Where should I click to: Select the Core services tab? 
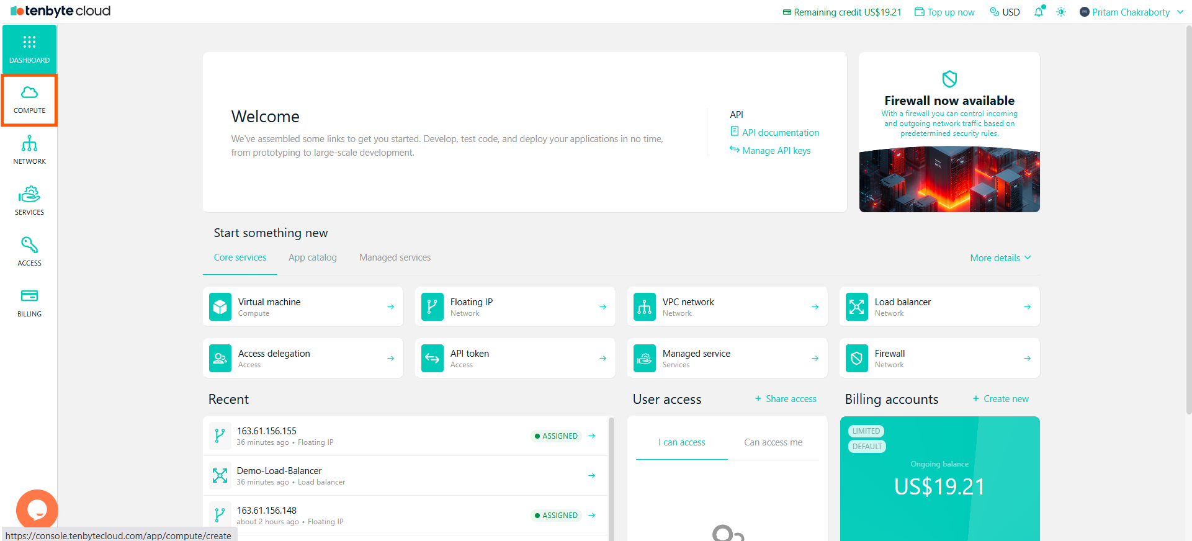coord(240,257)
